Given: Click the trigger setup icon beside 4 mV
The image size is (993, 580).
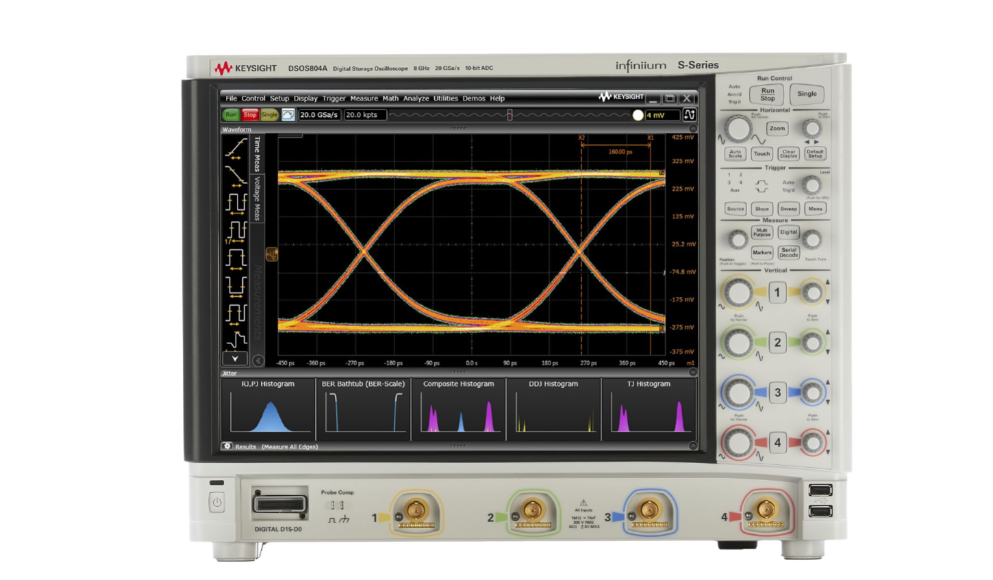Looking at the screenshot, I should pyautogui.click(x=689, y=115).
